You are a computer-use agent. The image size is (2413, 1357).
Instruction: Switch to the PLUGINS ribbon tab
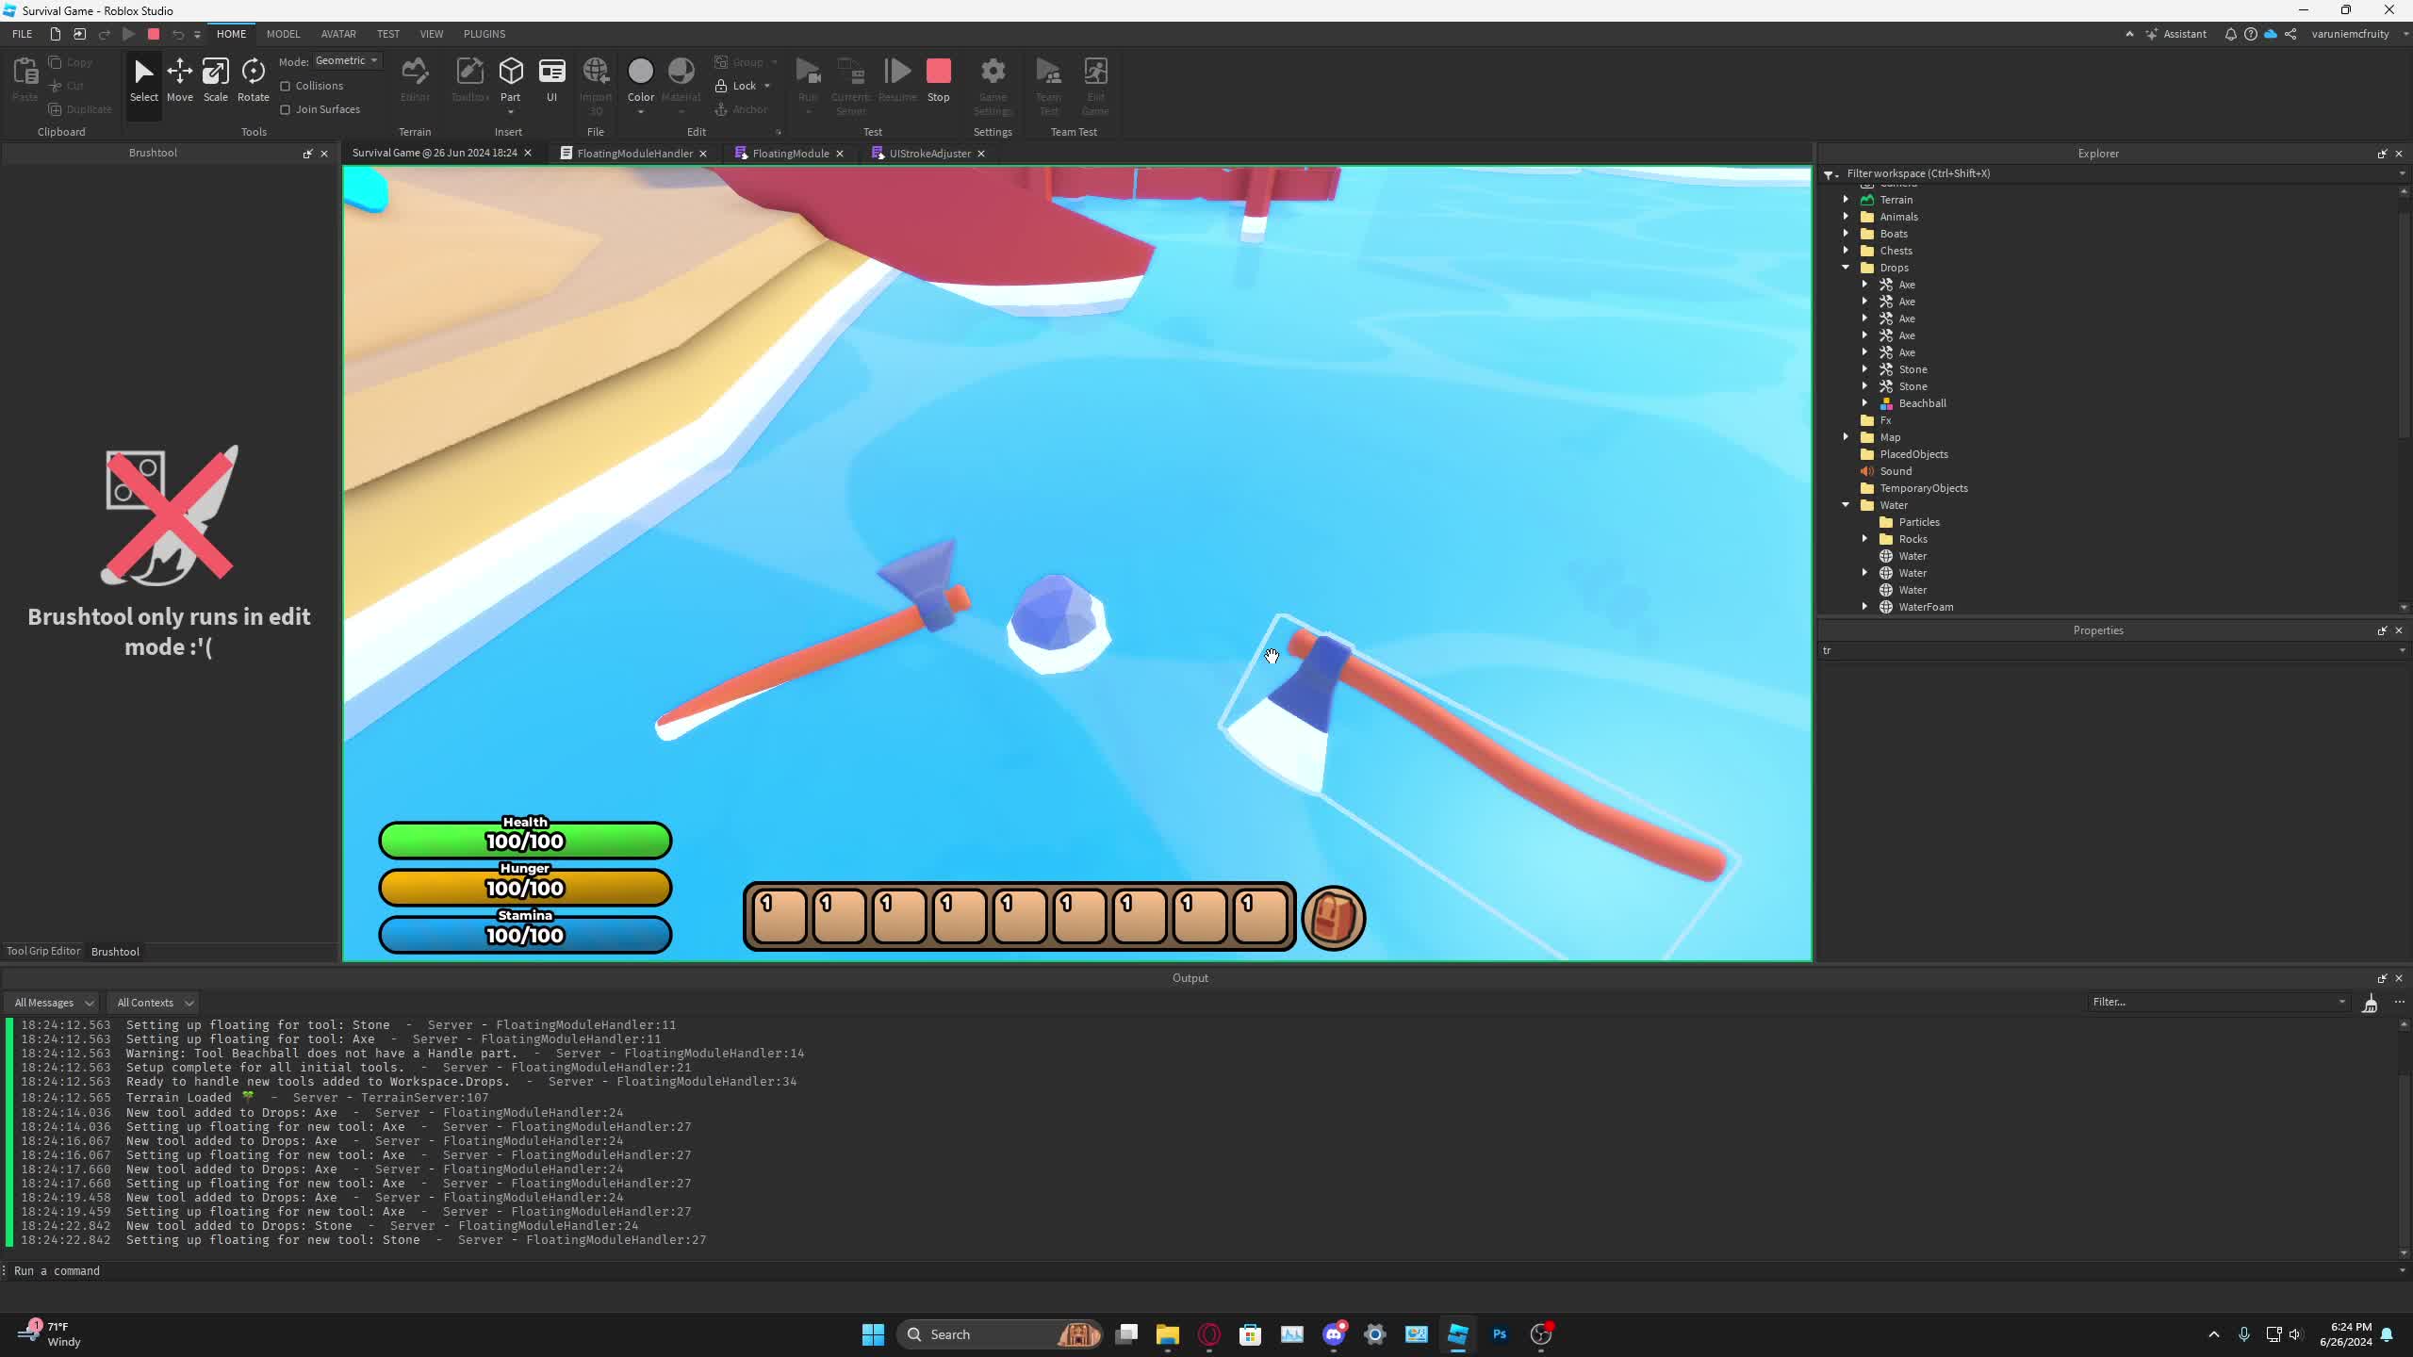point(484,34)
